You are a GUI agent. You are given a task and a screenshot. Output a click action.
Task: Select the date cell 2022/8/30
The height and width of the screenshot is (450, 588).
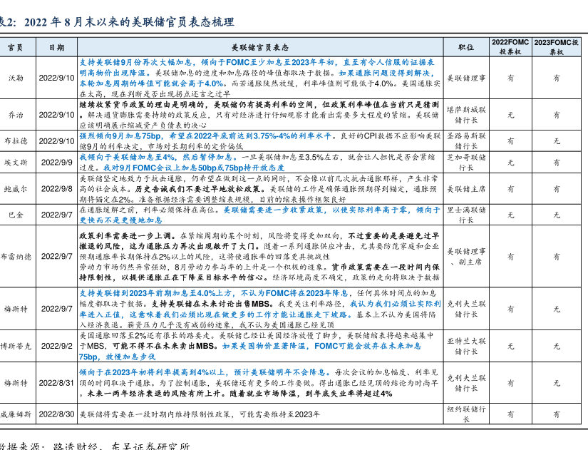click(x=56, y=414)
